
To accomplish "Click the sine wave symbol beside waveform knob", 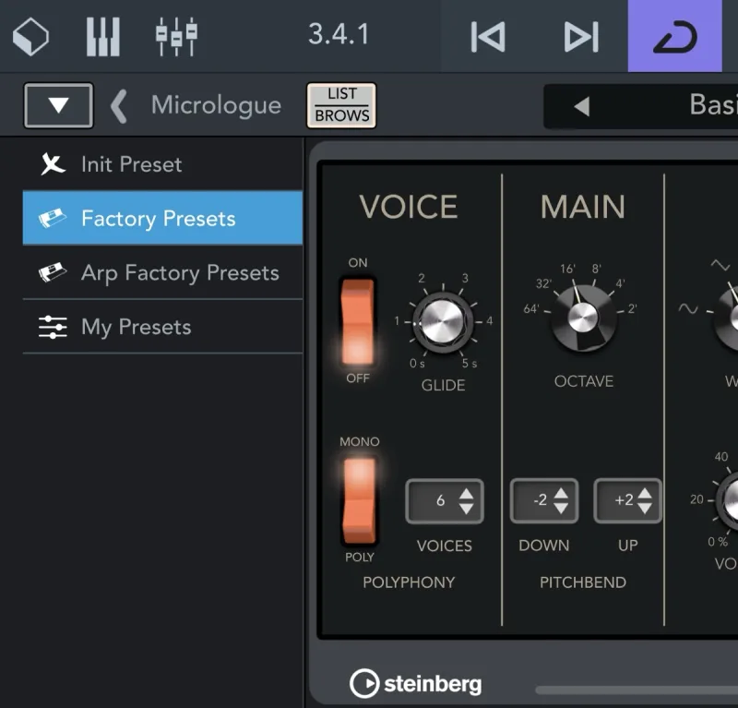I will tap(688, 309).
